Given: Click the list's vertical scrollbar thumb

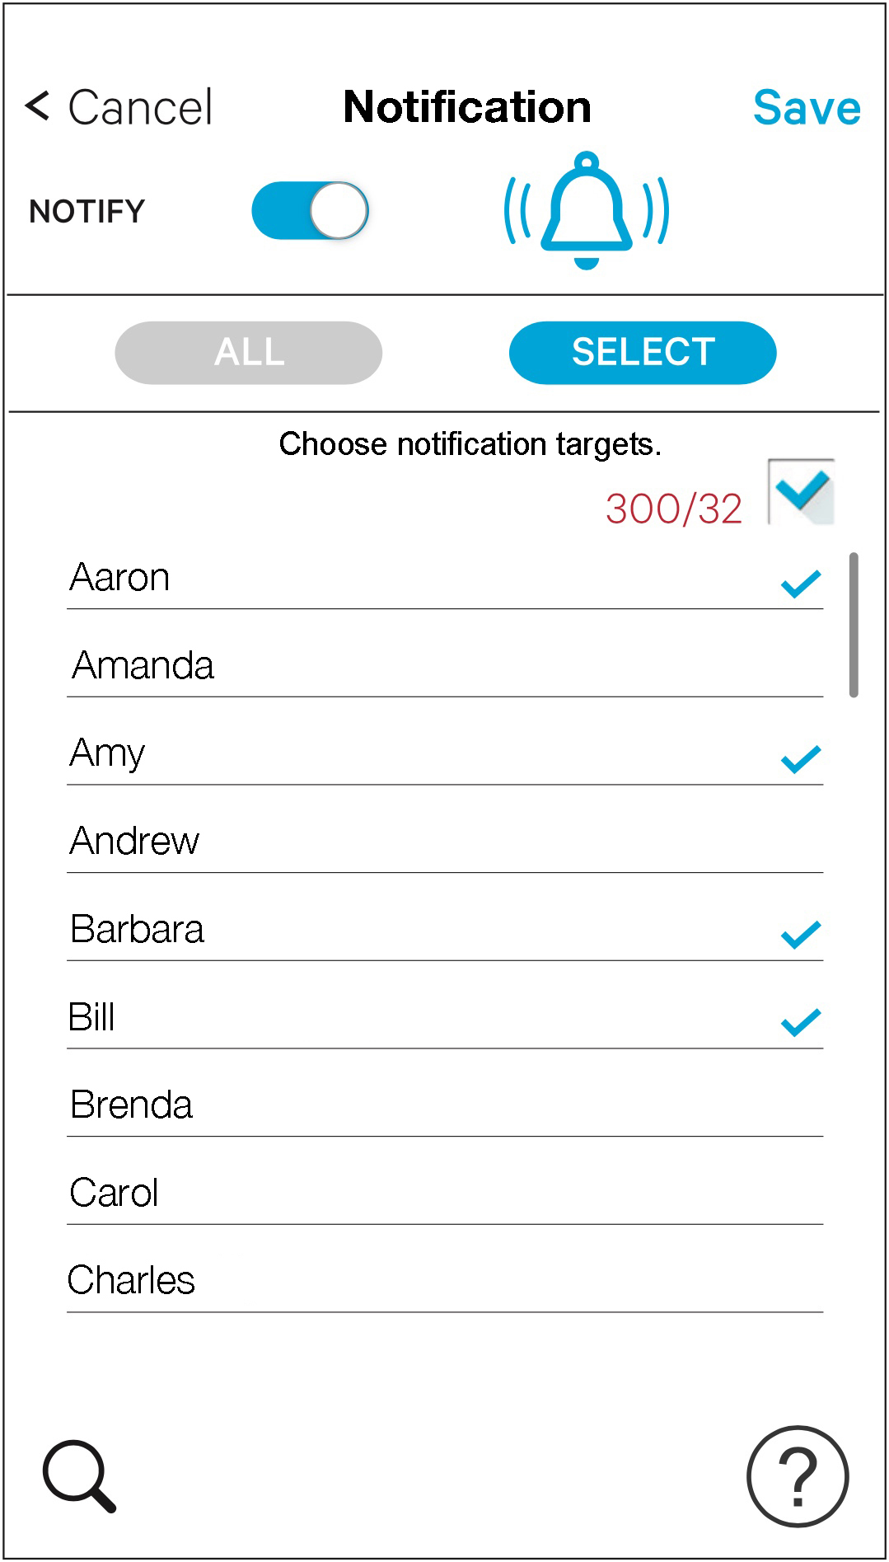Looking at the screenshot, I should pyautogui.click(x=854, y=625).
